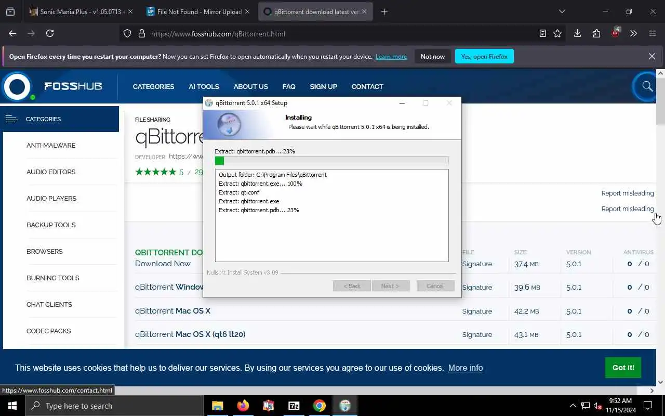The width and height of the screenshot is (665, 416).
Task: Open the FossHub search magnifier
Action: click(647, 86)
